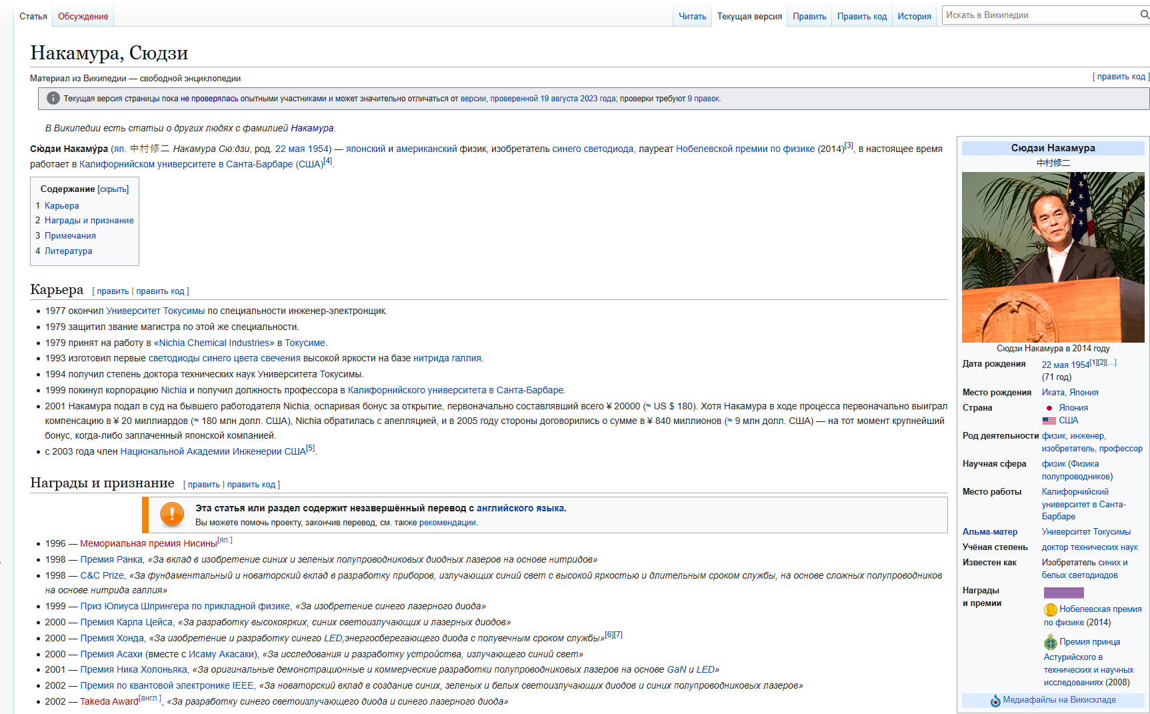This screenshot has width=1150, height=714.
Task: Click the info icon in review notice
Action: point(53,99)
